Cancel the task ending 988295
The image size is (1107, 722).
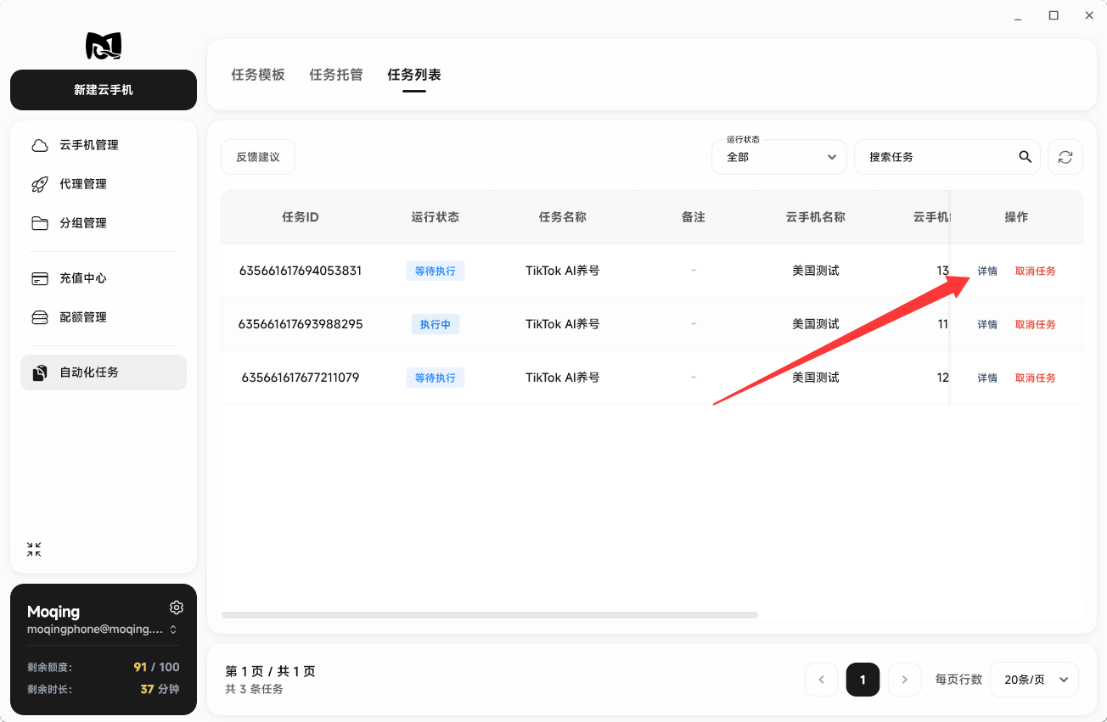click(x=1036, y=325)
